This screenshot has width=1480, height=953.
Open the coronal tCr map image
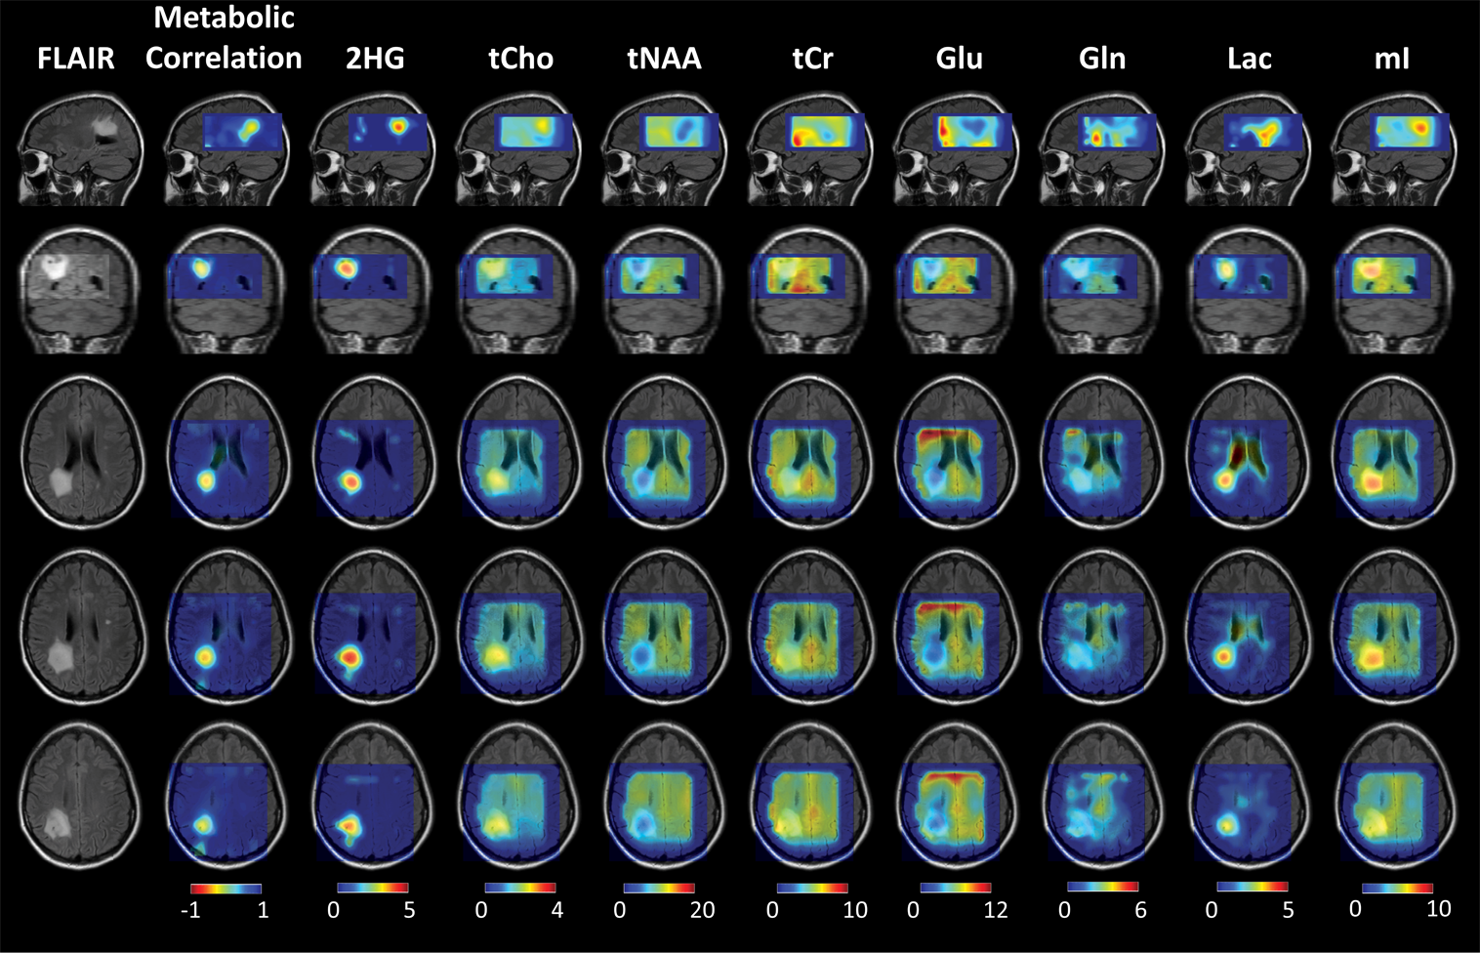click(x=811, y=290)
